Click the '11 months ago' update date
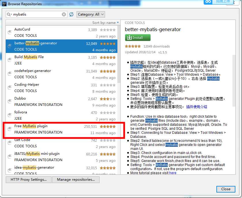Screen dimensions: 242x198 (x=103, y=133)
